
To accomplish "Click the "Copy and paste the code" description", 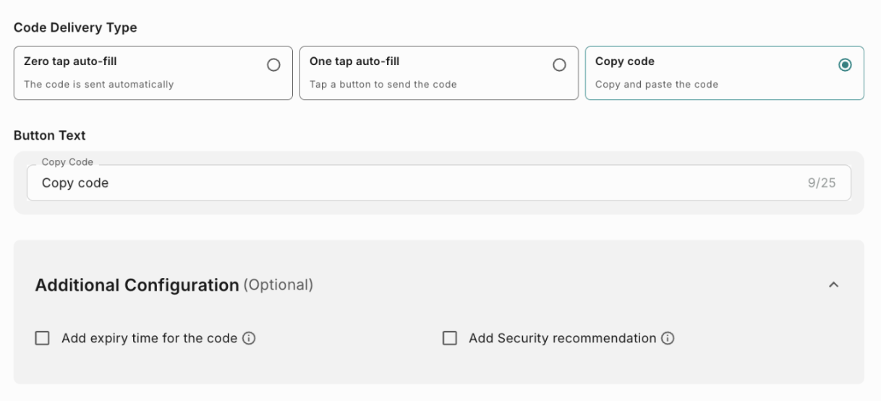I will (x=657, y=84).
